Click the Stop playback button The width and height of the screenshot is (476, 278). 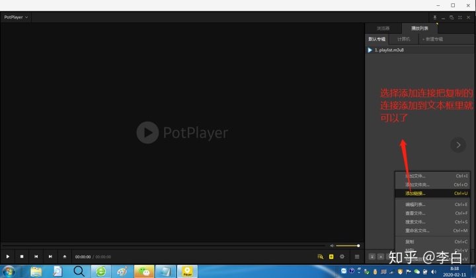pos(22,256)
